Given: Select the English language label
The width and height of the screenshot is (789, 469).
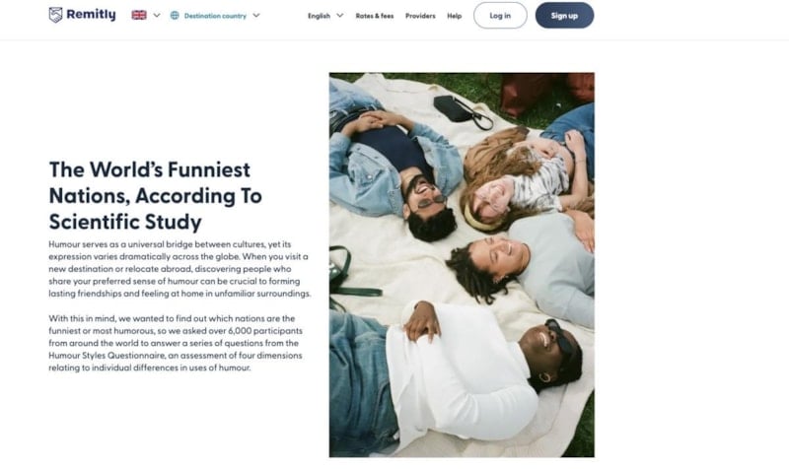Looking at the screenshot, I should point(319,16).
